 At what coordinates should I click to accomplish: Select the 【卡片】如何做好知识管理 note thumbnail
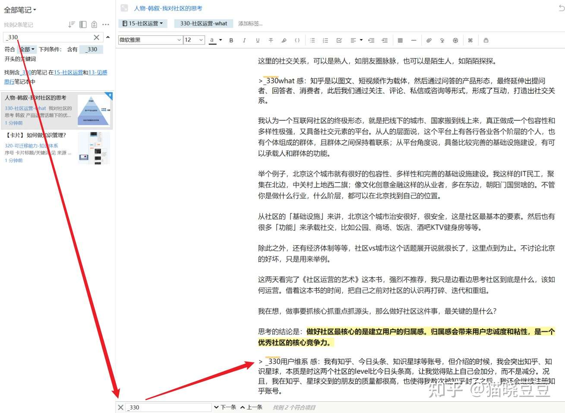click(x=93, y=148)
